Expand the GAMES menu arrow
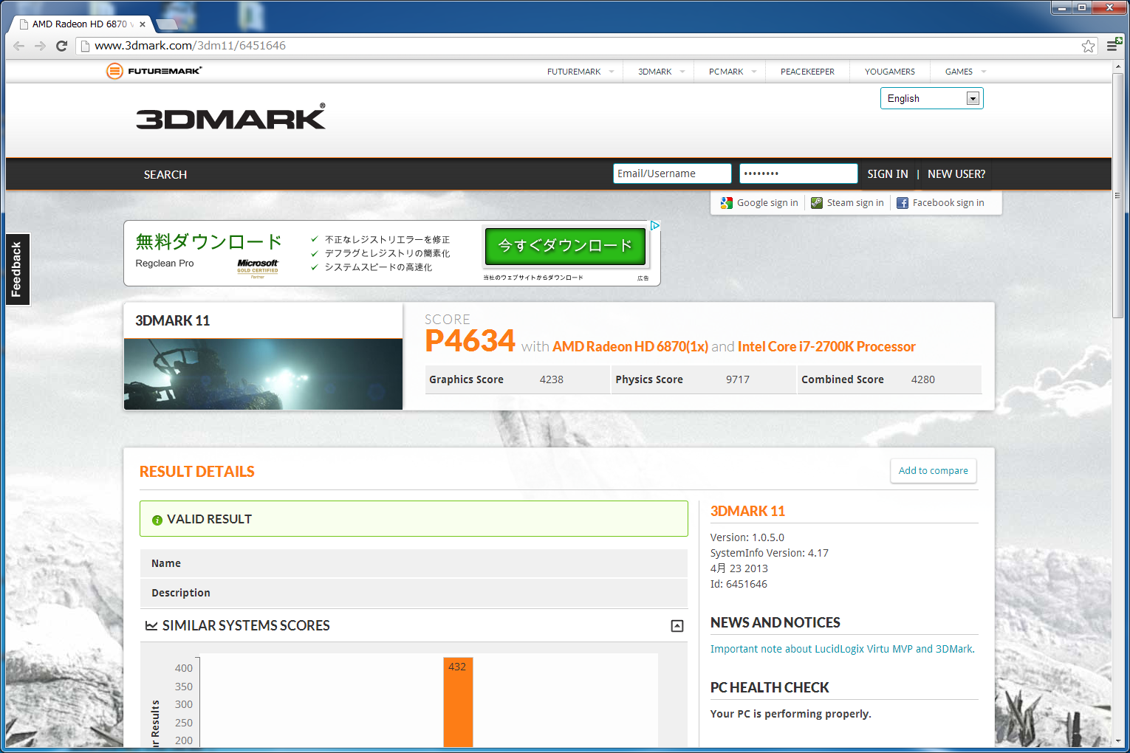The image size is (1130, 753). click(983, 72)
